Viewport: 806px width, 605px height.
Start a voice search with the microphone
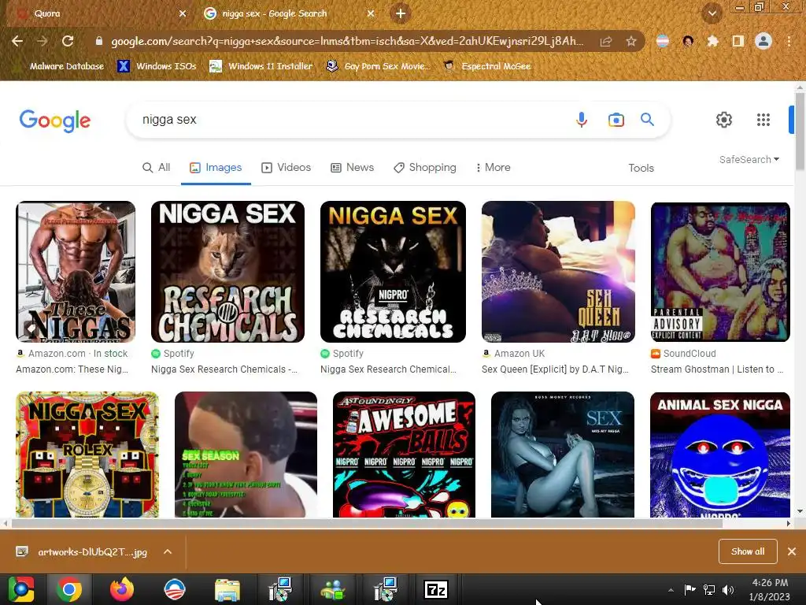[x=582, y=120]
